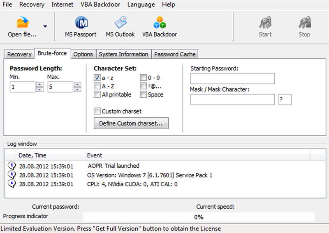Screen dimensions: 329x233
Task: Launch the MS Passport tool
Action: click(81, 27)
